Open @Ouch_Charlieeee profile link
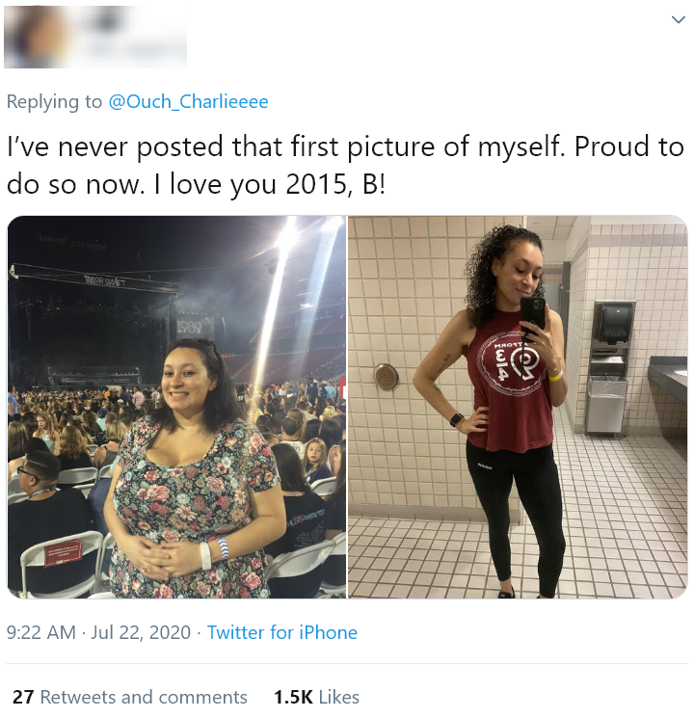This screenshot has height=718, width=694. pyautogui.click(x=188, y=101)
